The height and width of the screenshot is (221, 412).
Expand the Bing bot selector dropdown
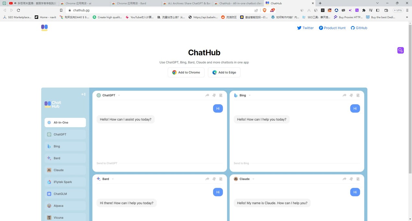pyautogui.click(x=249, y=95)
